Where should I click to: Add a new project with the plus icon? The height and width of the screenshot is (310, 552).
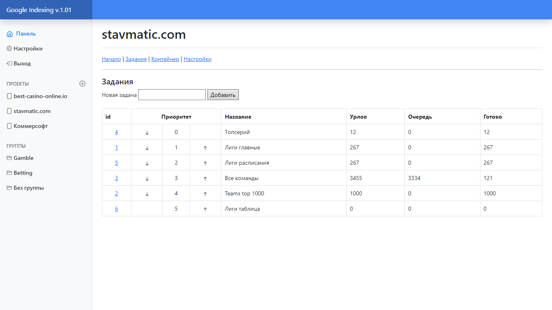coord(82,84)
